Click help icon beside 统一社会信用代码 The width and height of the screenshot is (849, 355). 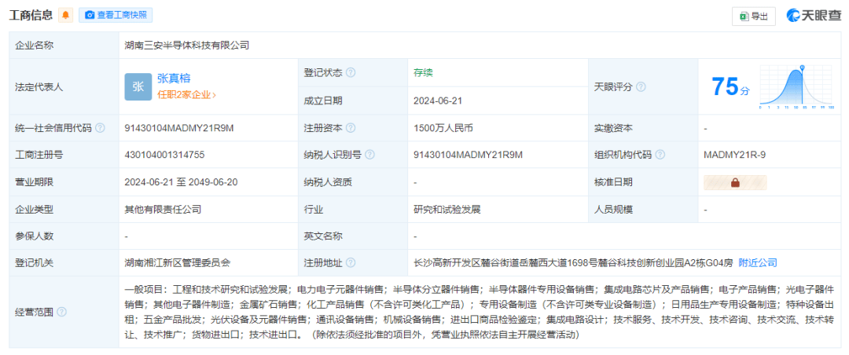click(100, 128)
